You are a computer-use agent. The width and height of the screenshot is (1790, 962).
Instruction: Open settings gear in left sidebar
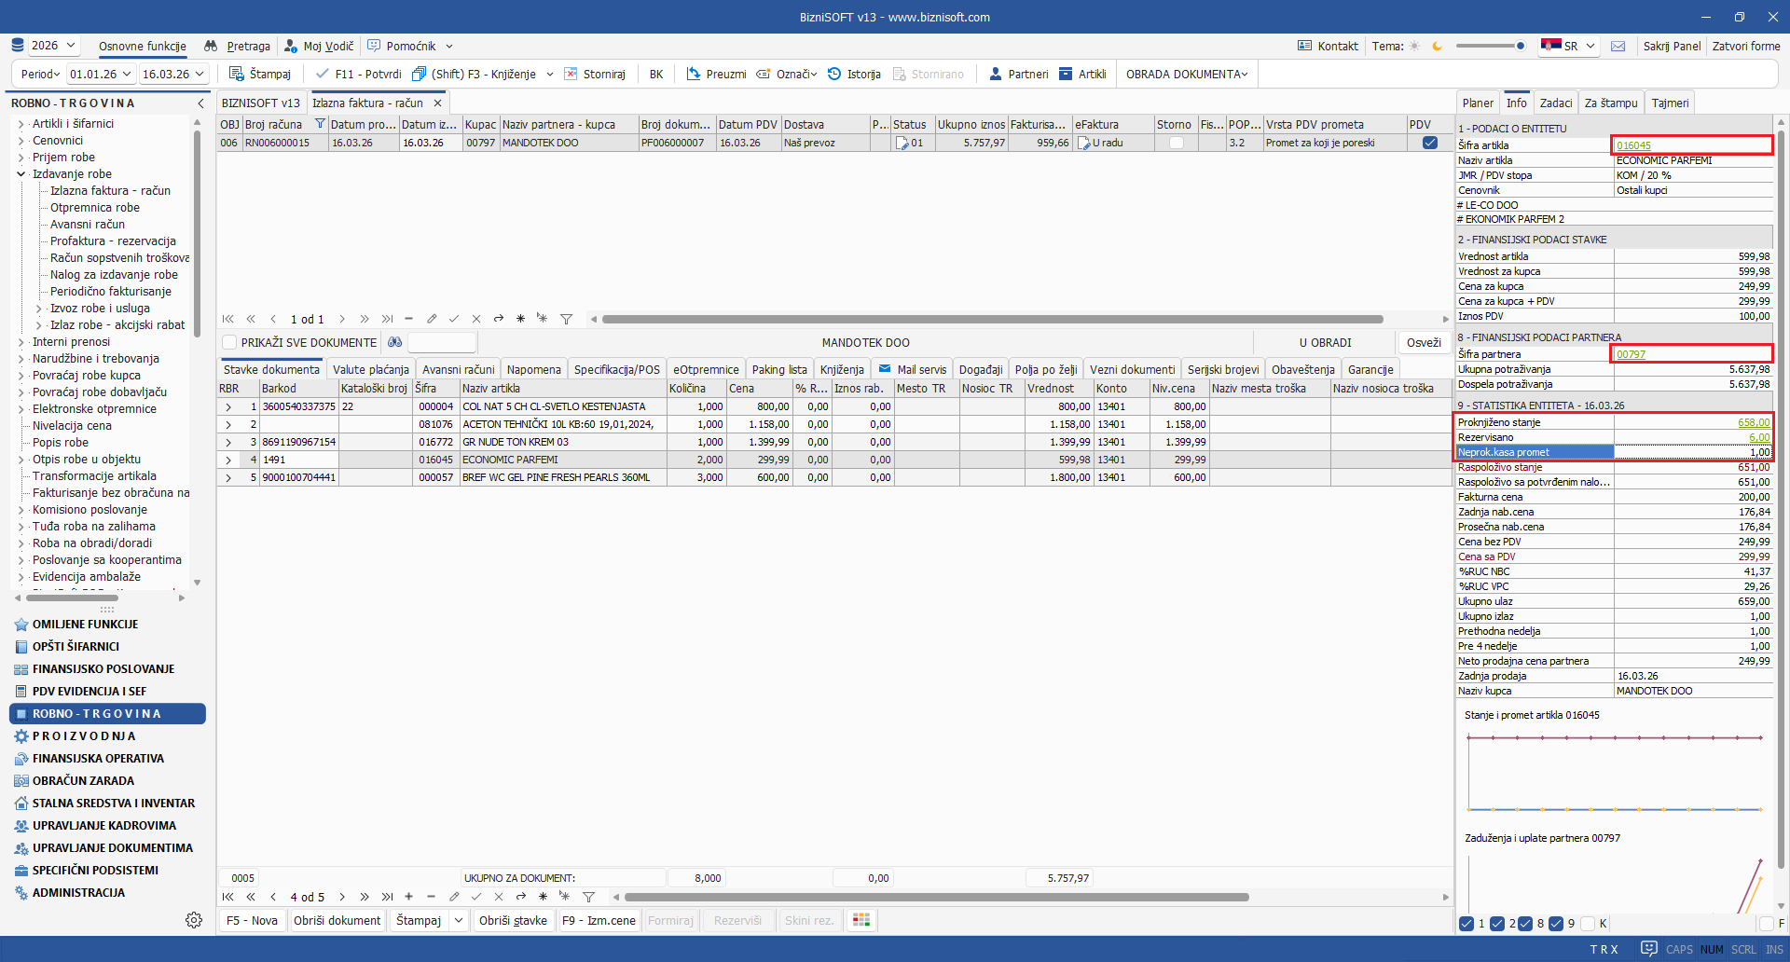point(194,920)
